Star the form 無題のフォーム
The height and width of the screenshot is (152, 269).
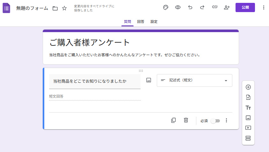[x=64, y=8]
